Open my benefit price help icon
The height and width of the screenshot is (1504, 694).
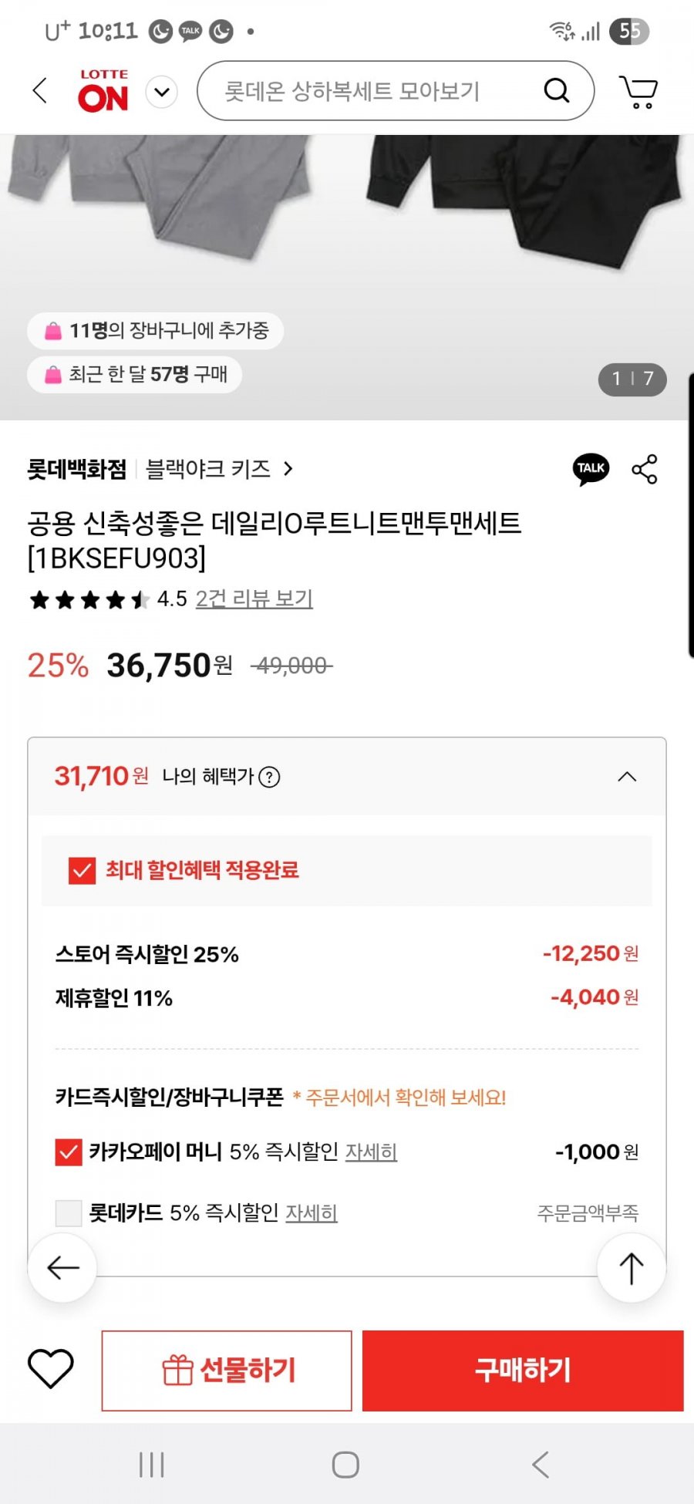coord(269,777)
